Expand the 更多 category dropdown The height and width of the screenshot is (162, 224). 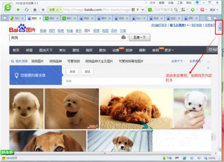pos(169,50)
